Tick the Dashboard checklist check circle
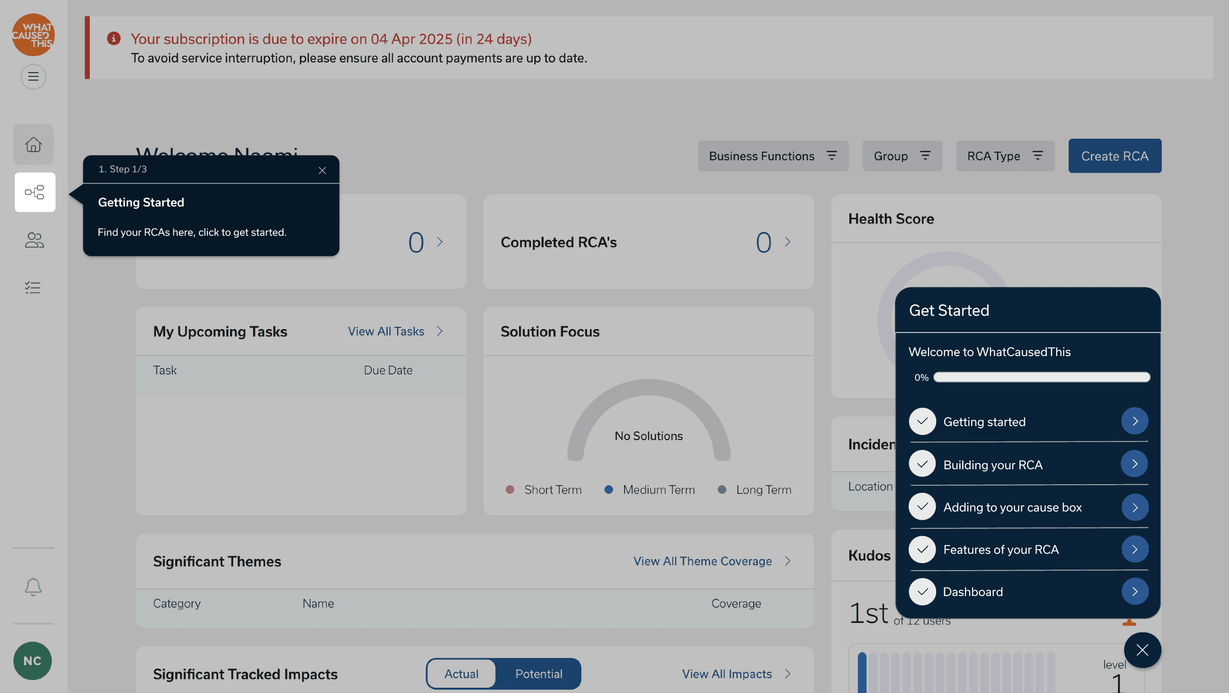 922,591
